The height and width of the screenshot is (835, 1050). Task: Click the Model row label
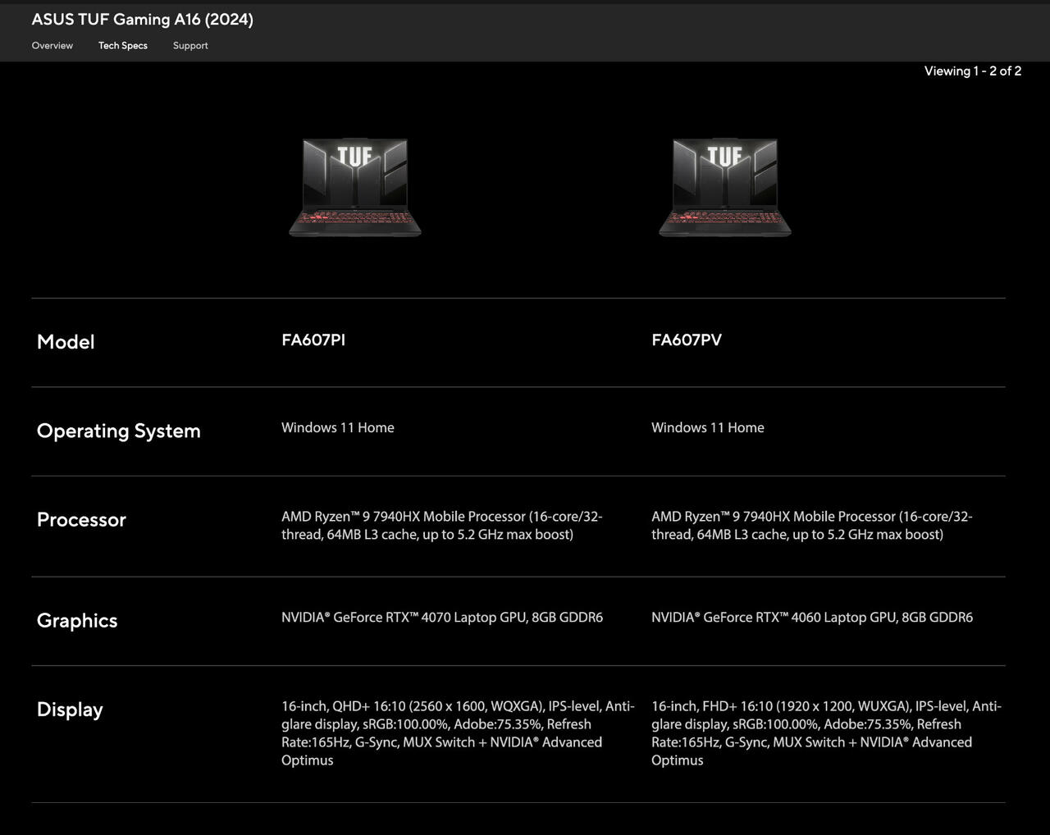pyautogui.click(x=66, y=342)
